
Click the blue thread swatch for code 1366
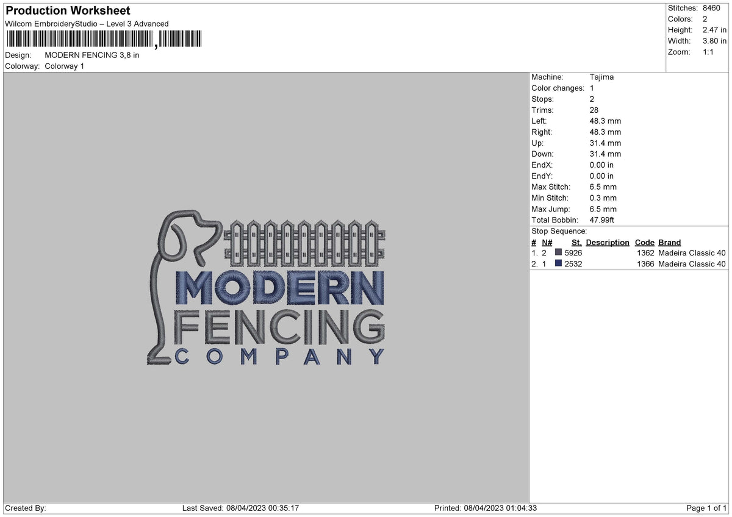click(558, 264)
